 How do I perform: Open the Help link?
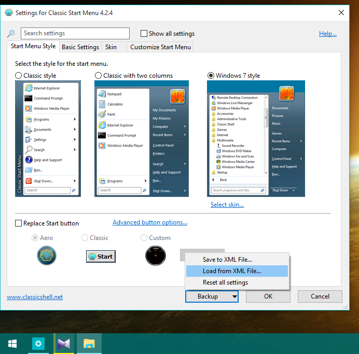coord(328,34)
